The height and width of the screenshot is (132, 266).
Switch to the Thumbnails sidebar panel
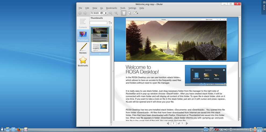83,36
